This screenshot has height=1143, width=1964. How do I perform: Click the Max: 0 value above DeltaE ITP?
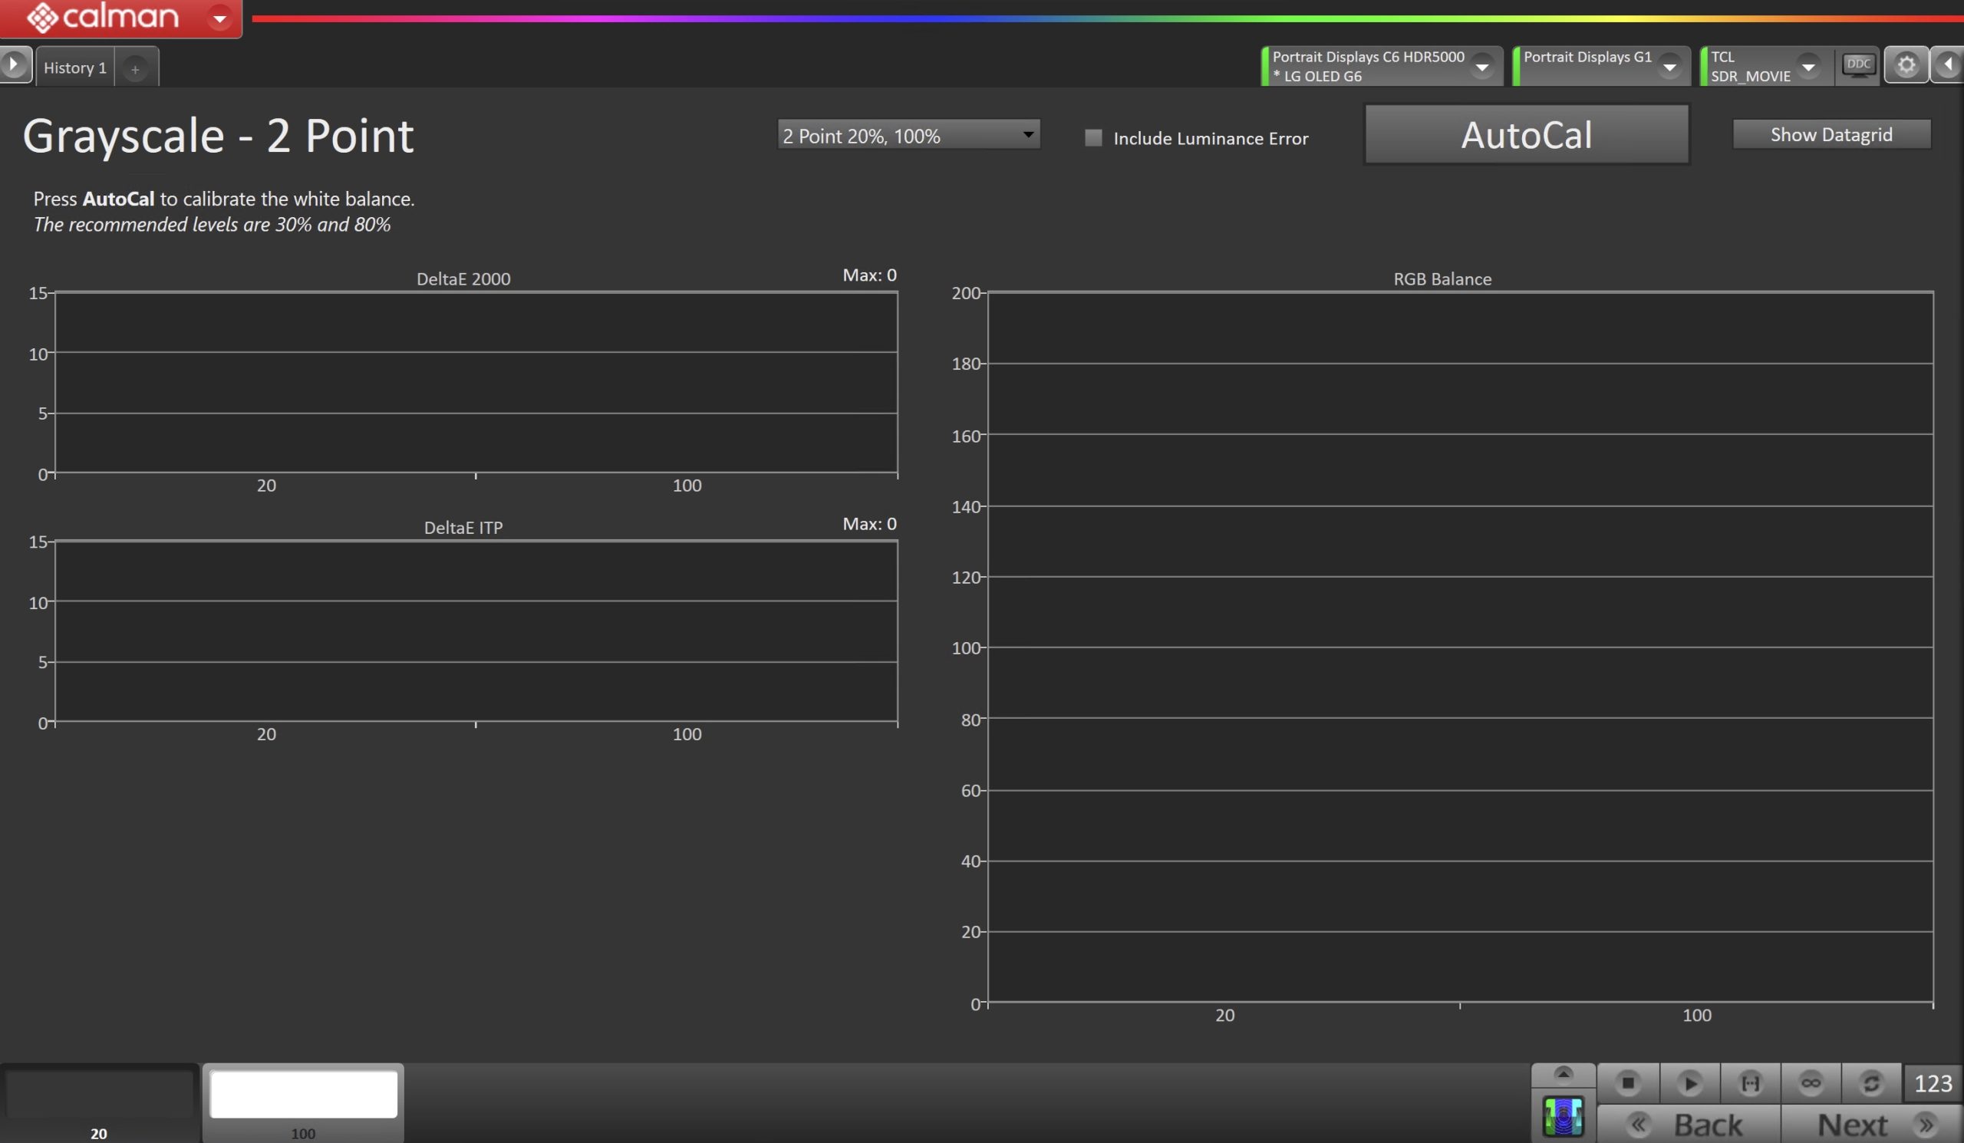(870, 524)
